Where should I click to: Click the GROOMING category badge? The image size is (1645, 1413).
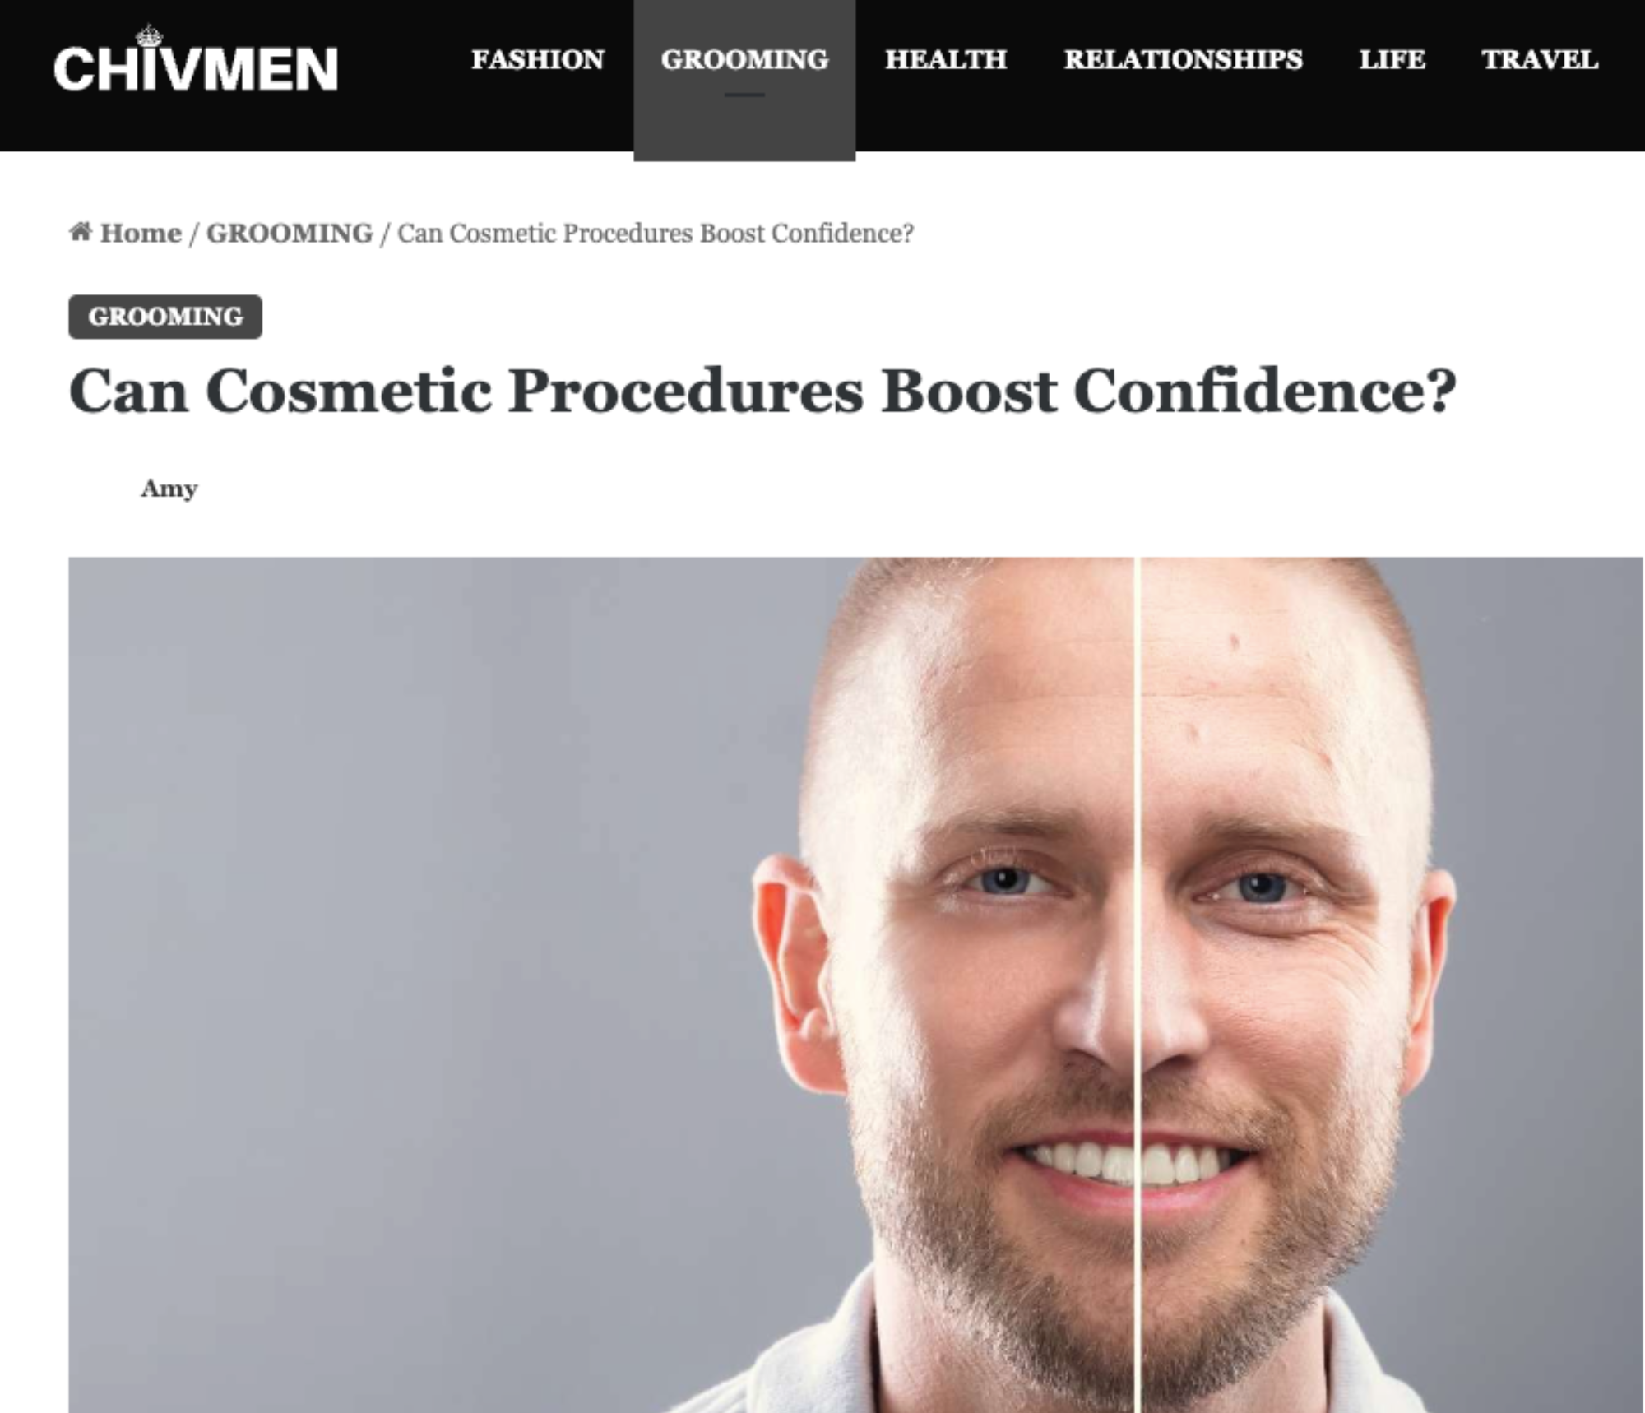[x=165, y=317]
